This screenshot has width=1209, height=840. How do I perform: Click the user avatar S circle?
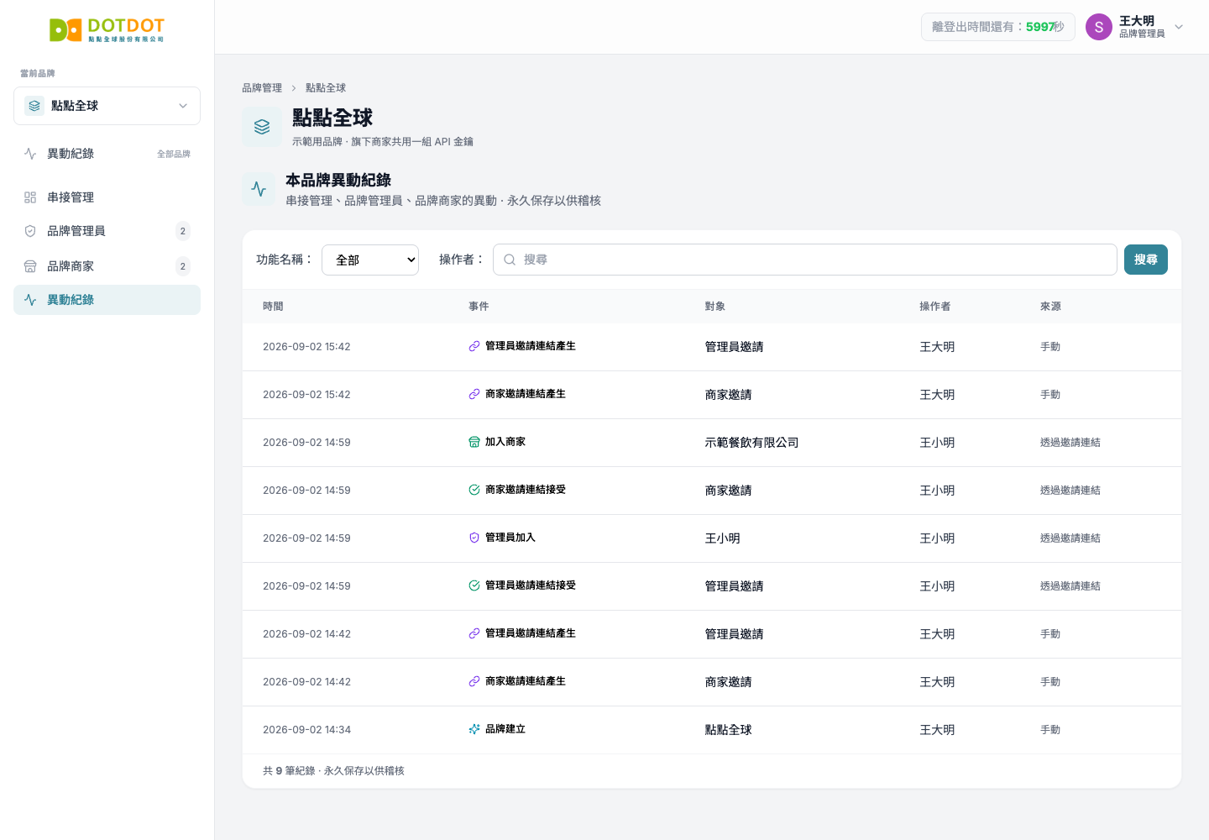(1099, 27)
